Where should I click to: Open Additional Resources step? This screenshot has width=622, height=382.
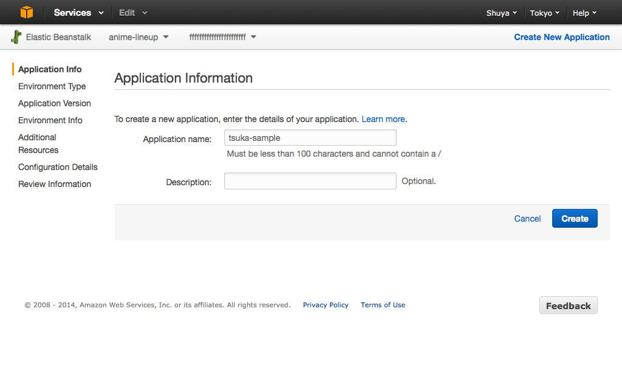(38, 143)
